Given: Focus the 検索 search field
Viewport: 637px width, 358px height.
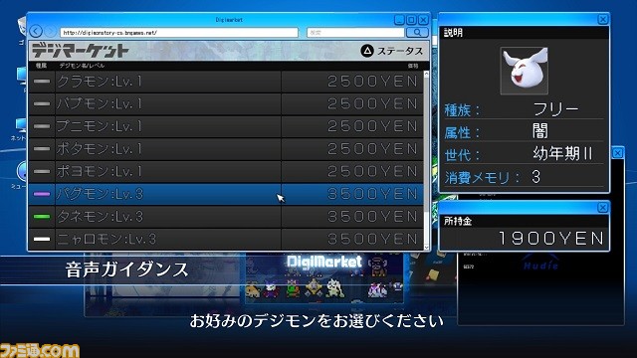Looking at the screenshot, I should (355, 33).
